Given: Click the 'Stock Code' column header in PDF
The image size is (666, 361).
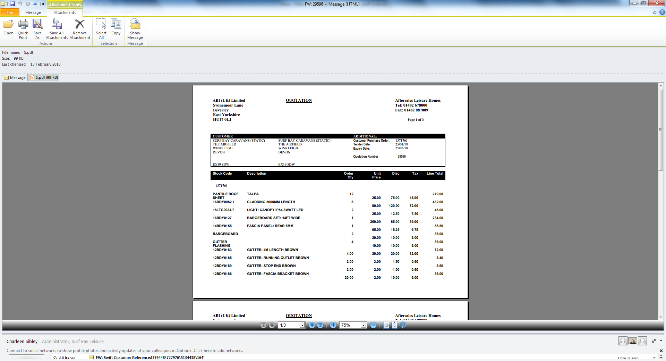Looking at the screenshot, I should point(222,174).
